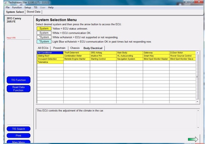This screenshot has width=206, height=144.
Task: Open the File menu
Action: [7, 7]
